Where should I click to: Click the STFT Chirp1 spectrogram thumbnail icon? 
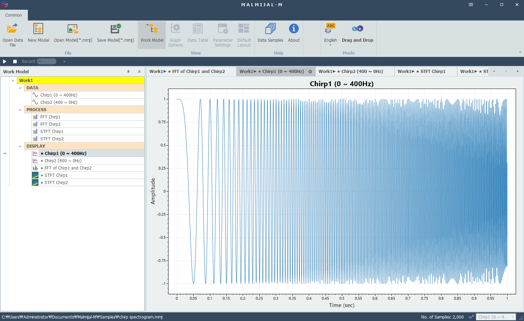(x=35, y=175)
